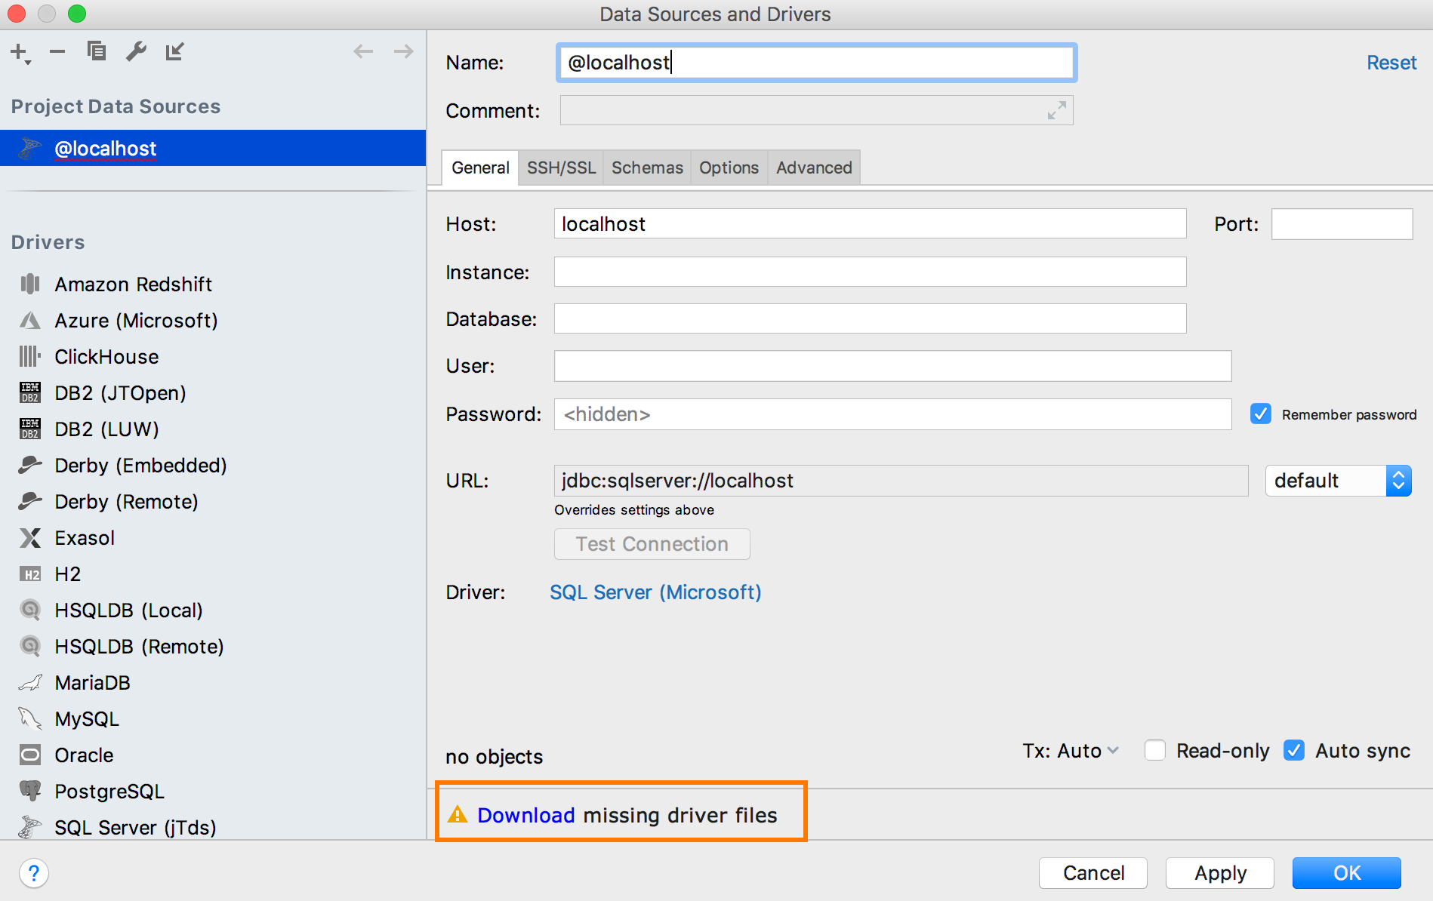Viewport: 1433px width, 901px height.
Task: Open the URL type default dropdown
Action: (1338, 481)
